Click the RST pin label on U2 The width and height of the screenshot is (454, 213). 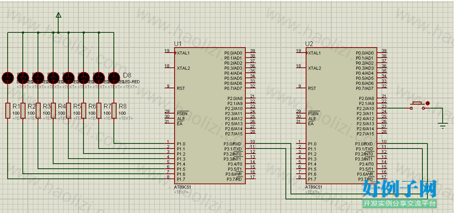pyautogui.click(x=312, y=89)
